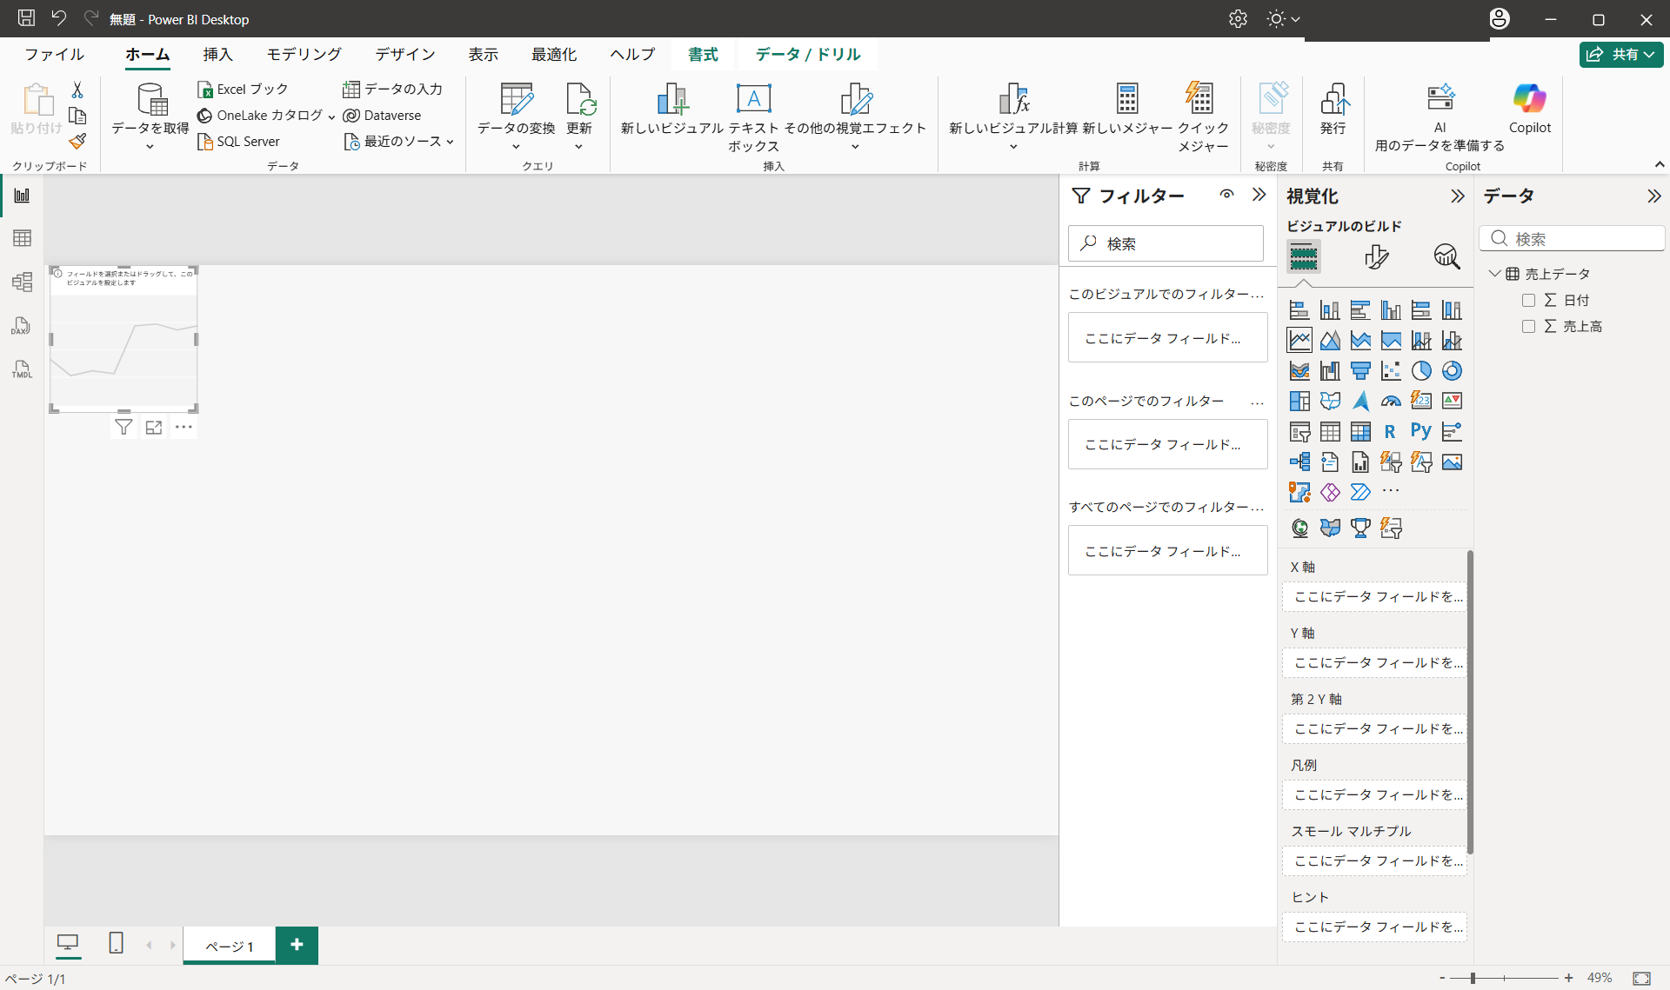Click the SQL Server button
The width and height of the screenshot is (1670, 990).
(239, 142)
